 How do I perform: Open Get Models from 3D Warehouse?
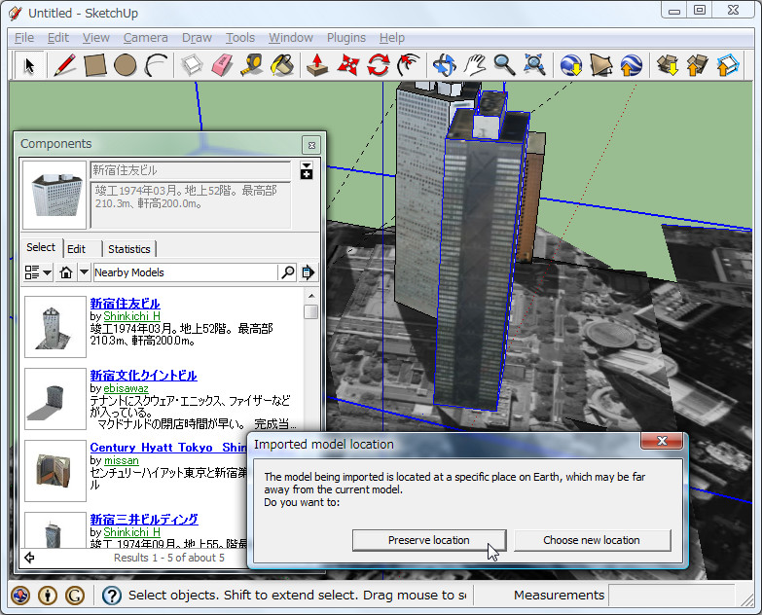668,65
